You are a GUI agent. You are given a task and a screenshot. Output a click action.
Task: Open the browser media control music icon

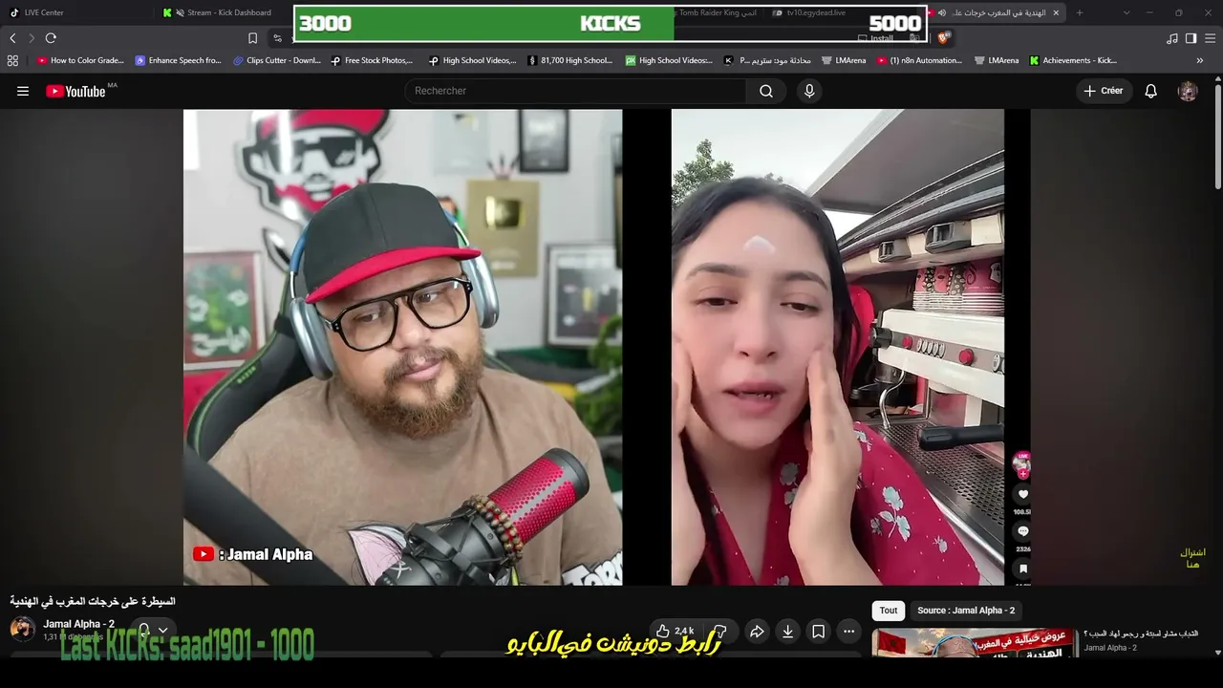click(1172, 38)
